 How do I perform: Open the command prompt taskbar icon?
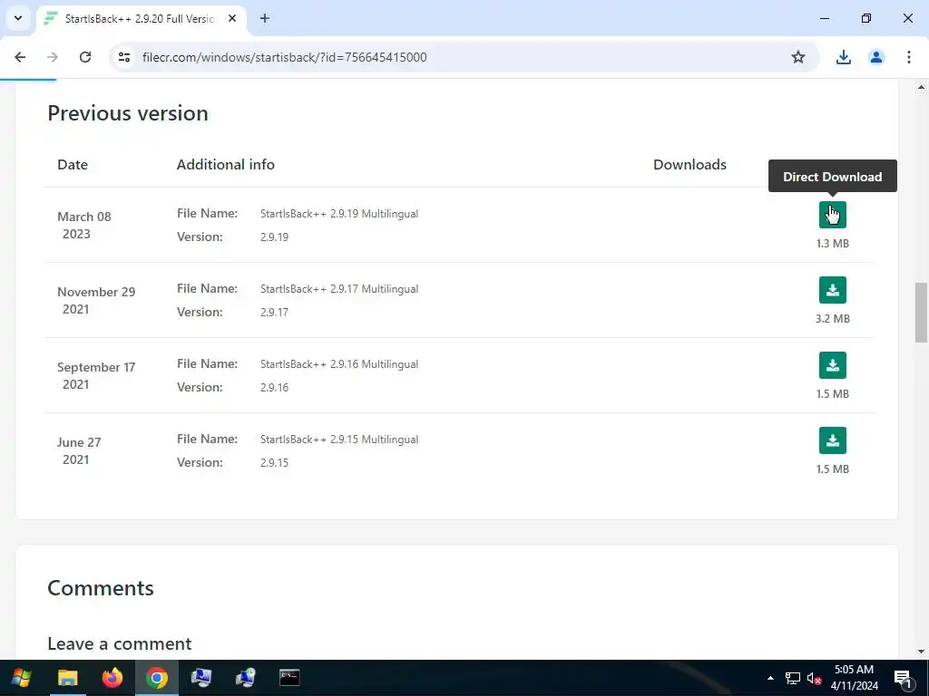point(289,678)
